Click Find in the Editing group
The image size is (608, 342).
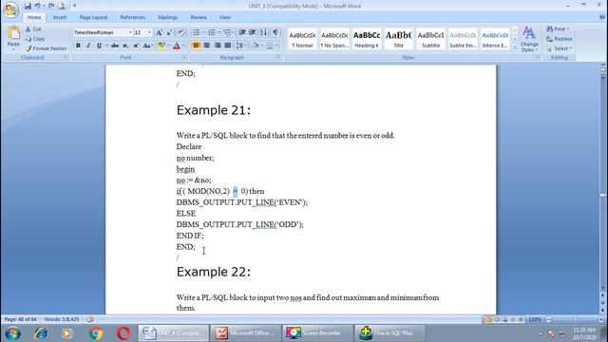click(x=558, y=29)
